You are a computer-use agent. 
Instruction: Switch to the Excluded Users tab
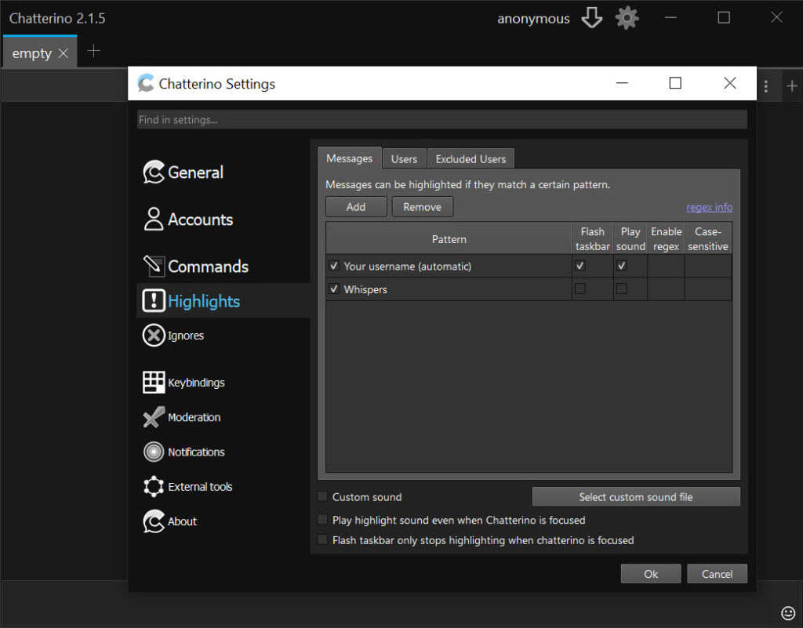471,158
